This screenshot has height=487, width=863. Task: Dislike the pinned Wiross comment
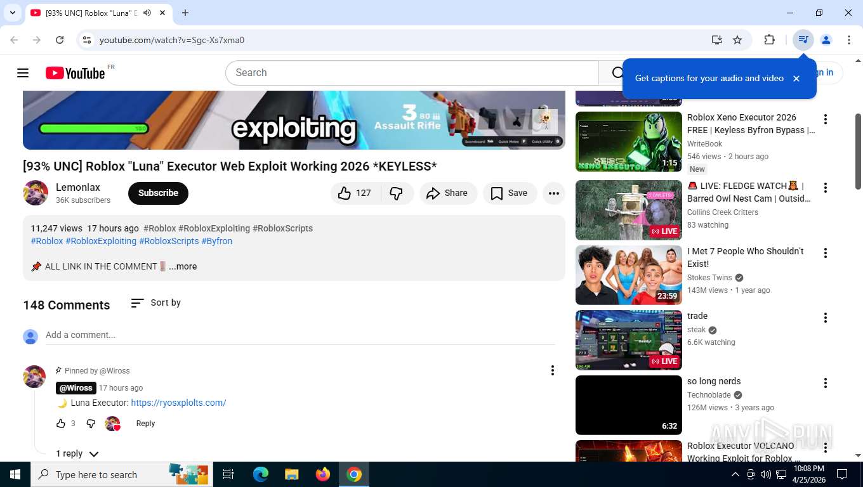(91, 423)
